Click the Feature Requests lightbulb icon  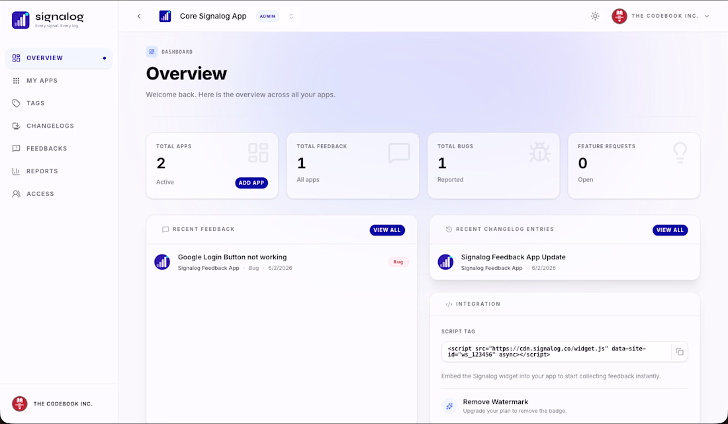(x=680, y=153)
